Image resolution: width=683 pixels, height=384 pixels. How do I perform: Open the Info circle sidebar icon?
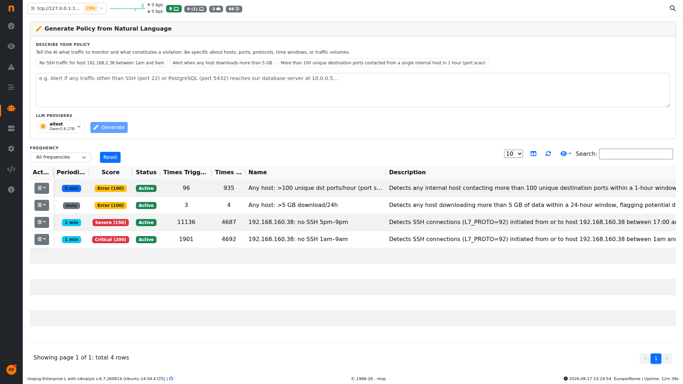coord(11,190)
